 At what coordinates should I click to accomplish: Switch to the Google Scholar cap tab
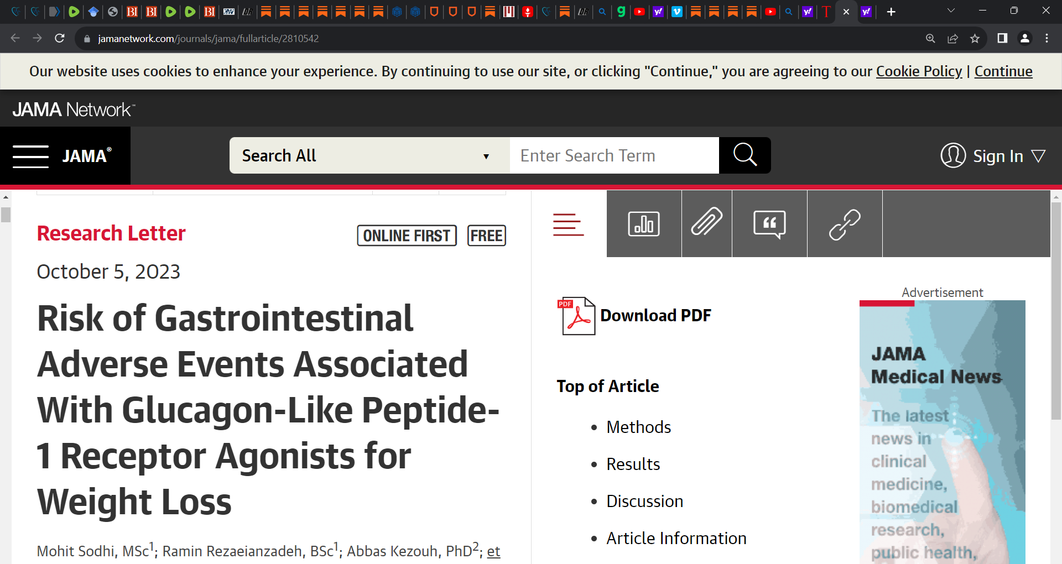pos(93,12)
